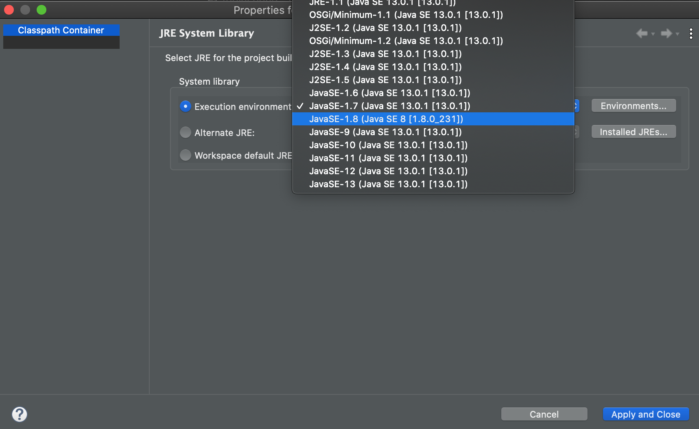Screen dimensions: 699x429
Task: Expand the back history dropdown arrow
Action: tap(653, 34)
